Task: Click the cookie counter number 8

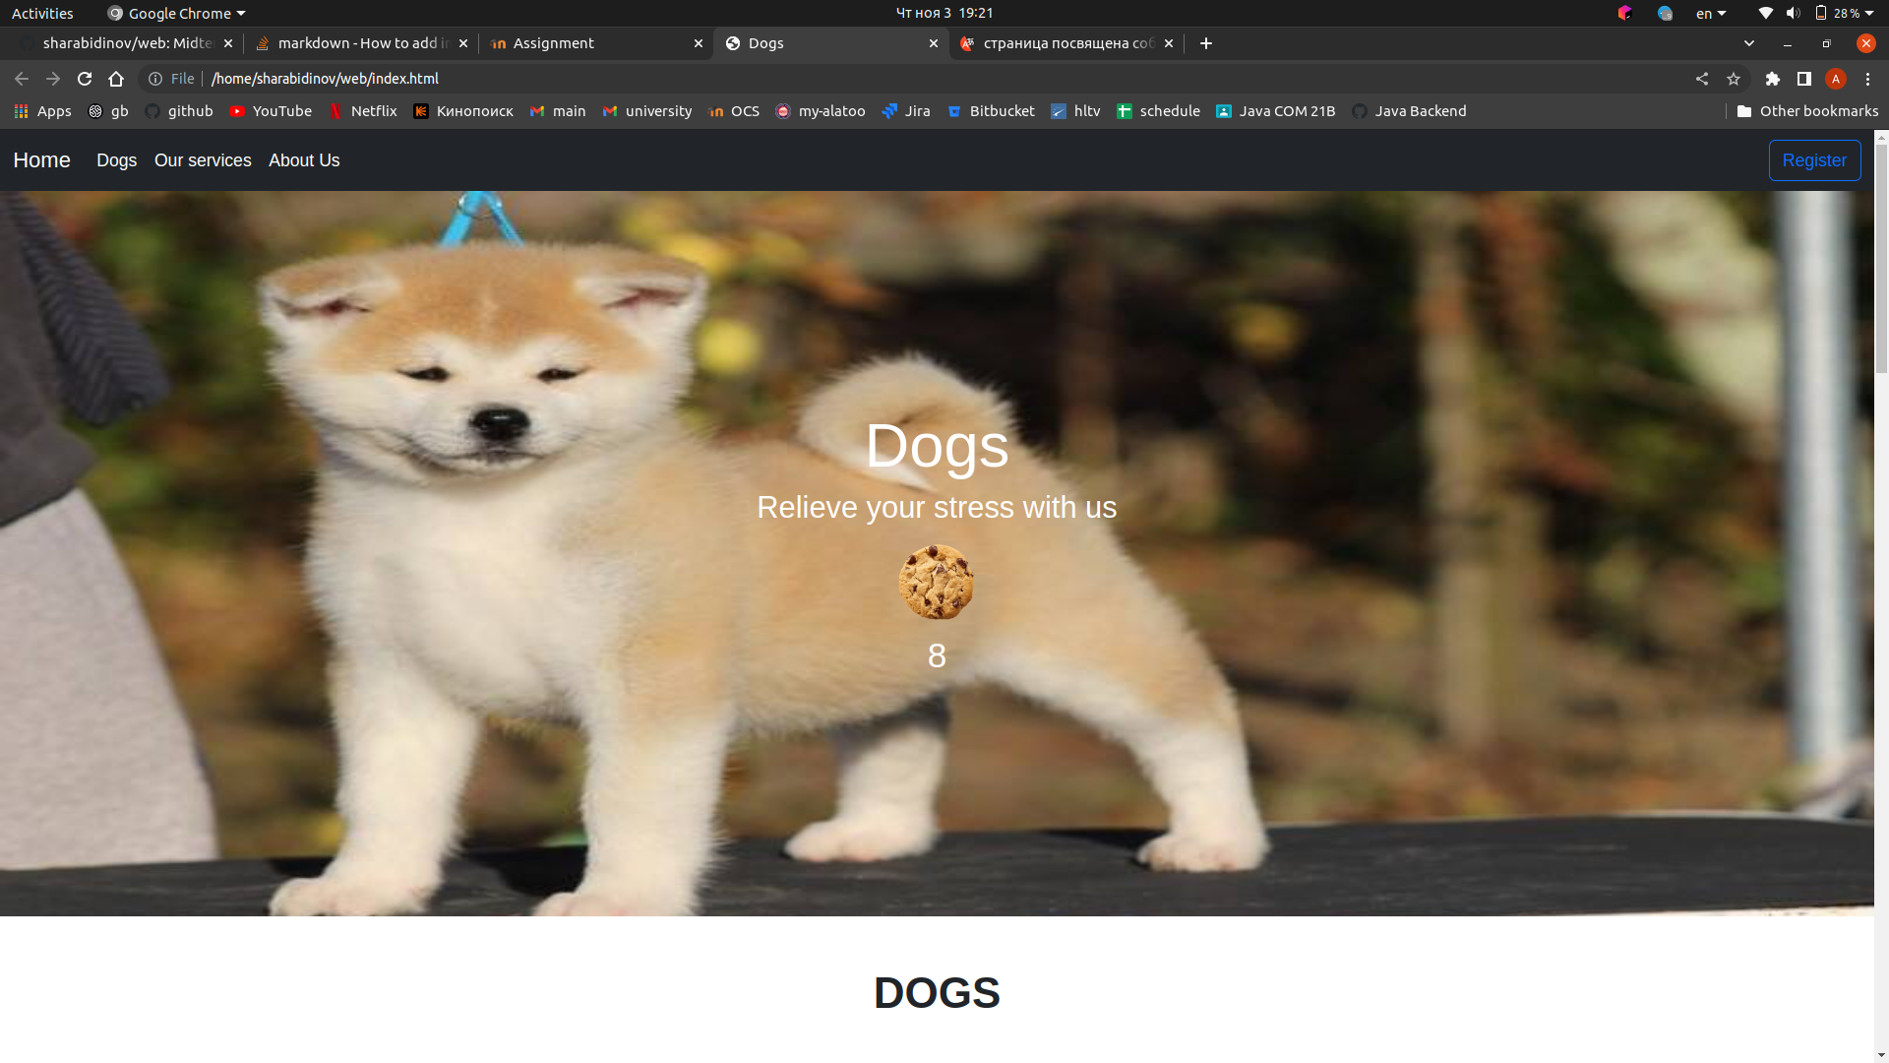Action: [937, 656]
